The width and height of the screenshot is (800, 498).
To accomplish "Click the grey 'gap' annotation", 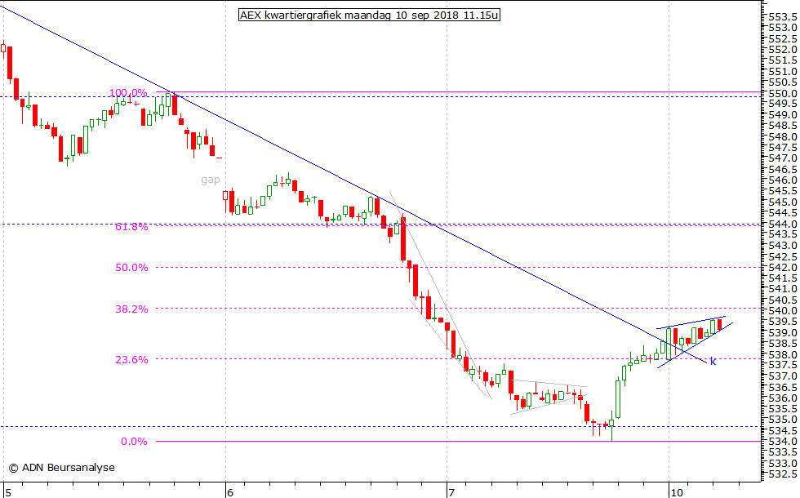I will pos(211,180).
